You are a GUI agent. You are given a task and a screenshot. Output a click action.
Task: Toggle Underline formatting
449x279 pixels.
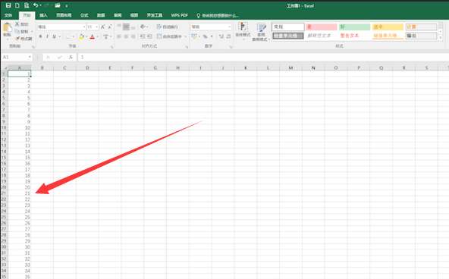[x=54, y=36]
